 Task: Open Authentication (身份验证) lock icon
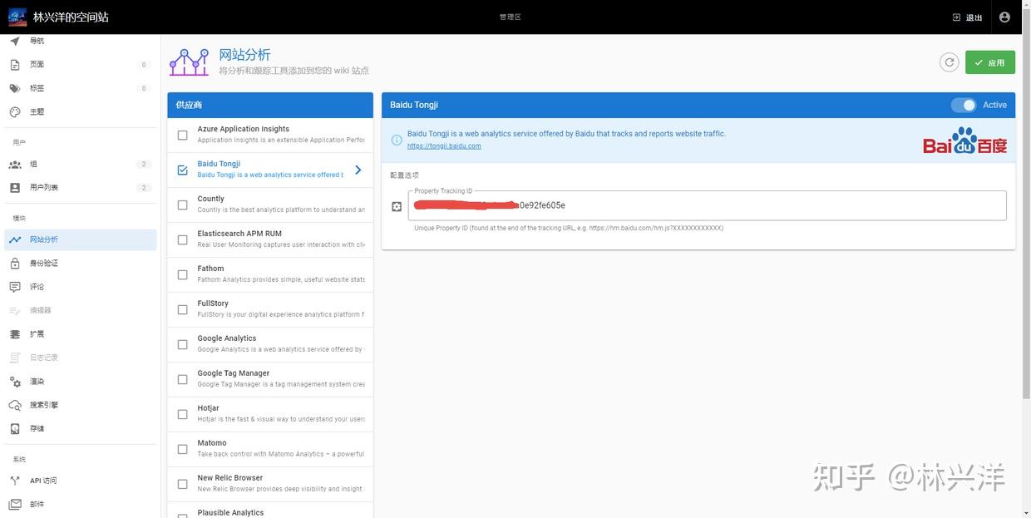pos(14,264)
